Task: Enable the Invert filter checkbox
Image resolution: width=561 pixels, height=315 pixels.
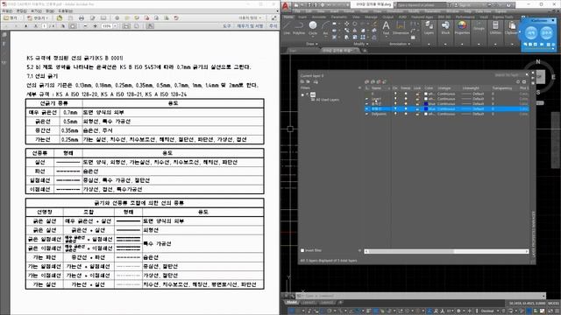Action: click(x=302, y=251)
